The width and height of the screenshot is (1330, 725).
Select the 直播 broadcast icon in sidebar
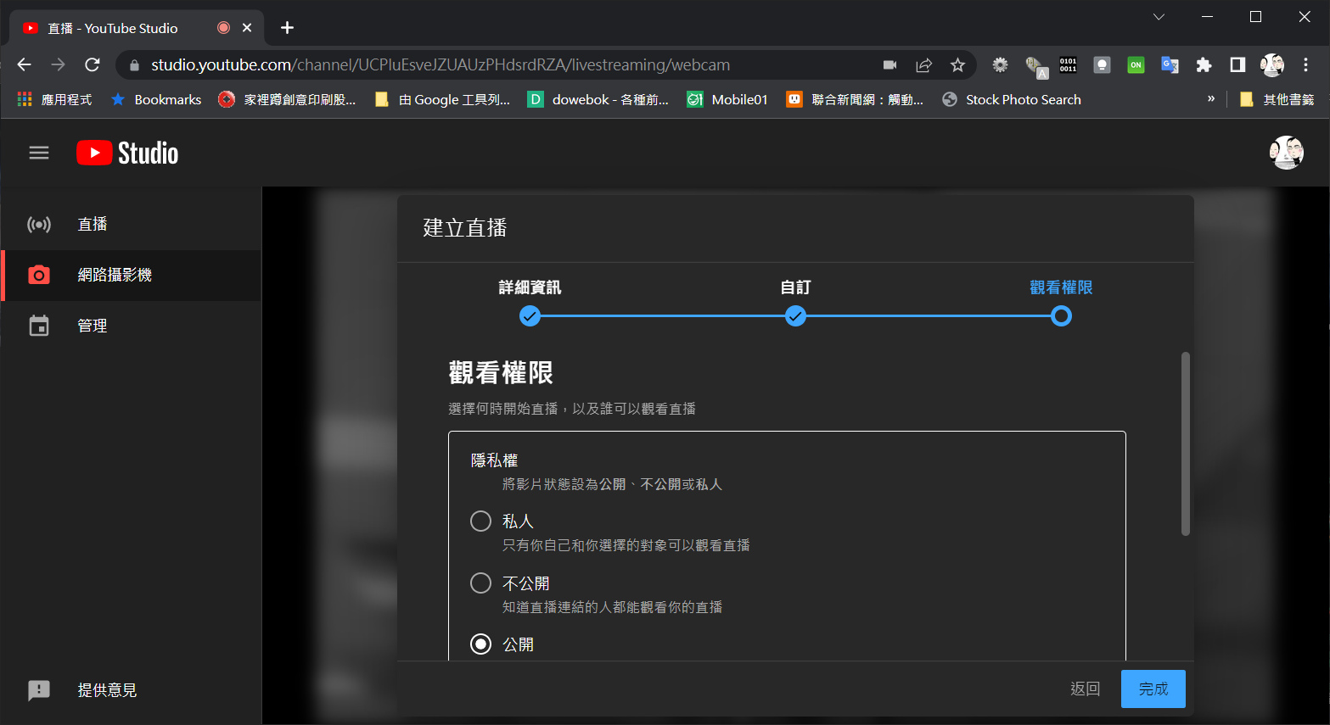point(40,224)
